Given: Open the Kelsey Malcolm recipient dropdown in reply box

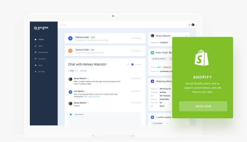Looking at the screenshot, I should click(80, 115).
